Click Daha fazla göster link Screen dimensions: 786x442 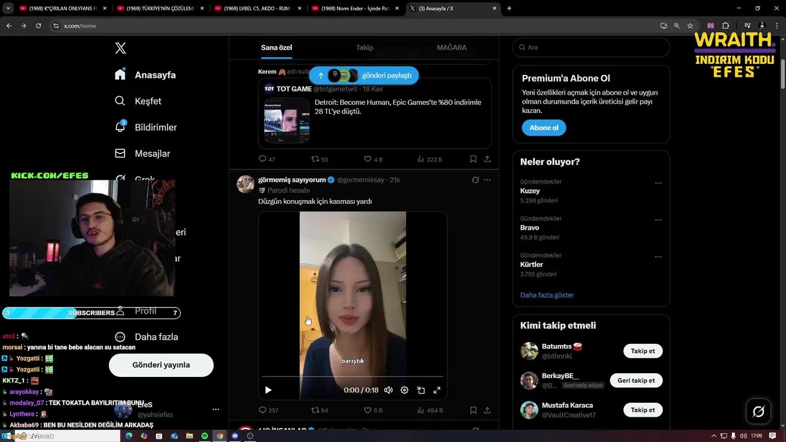[x=547, y=295]
